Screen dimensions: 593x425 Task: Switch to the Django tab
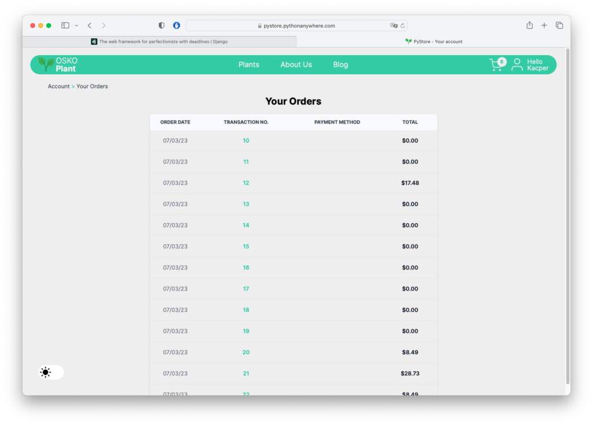coord(159,42)
